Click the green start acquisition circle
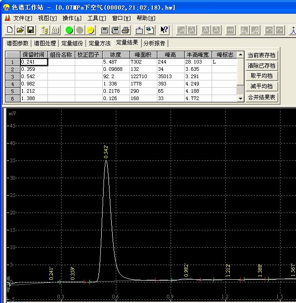 (69, 30)
